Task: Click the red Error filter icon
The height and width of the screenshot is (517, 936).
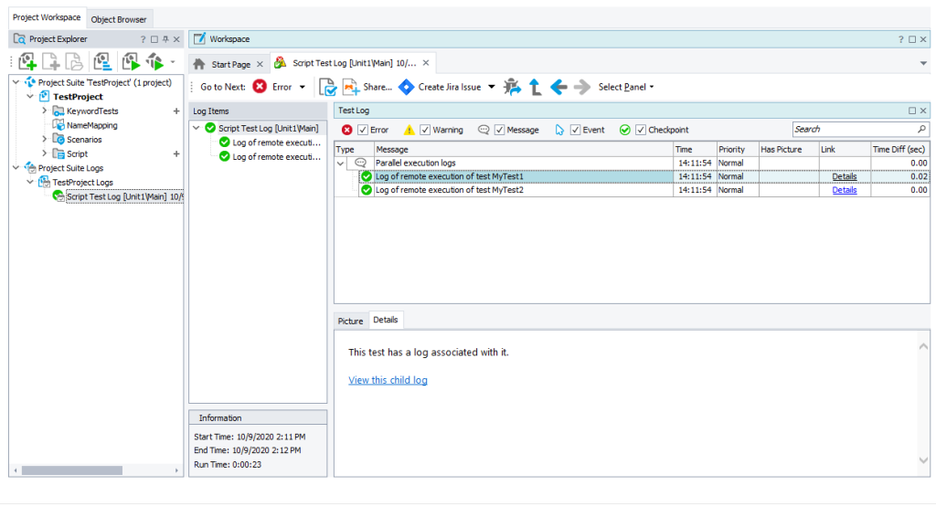Action: click(346, 130)
